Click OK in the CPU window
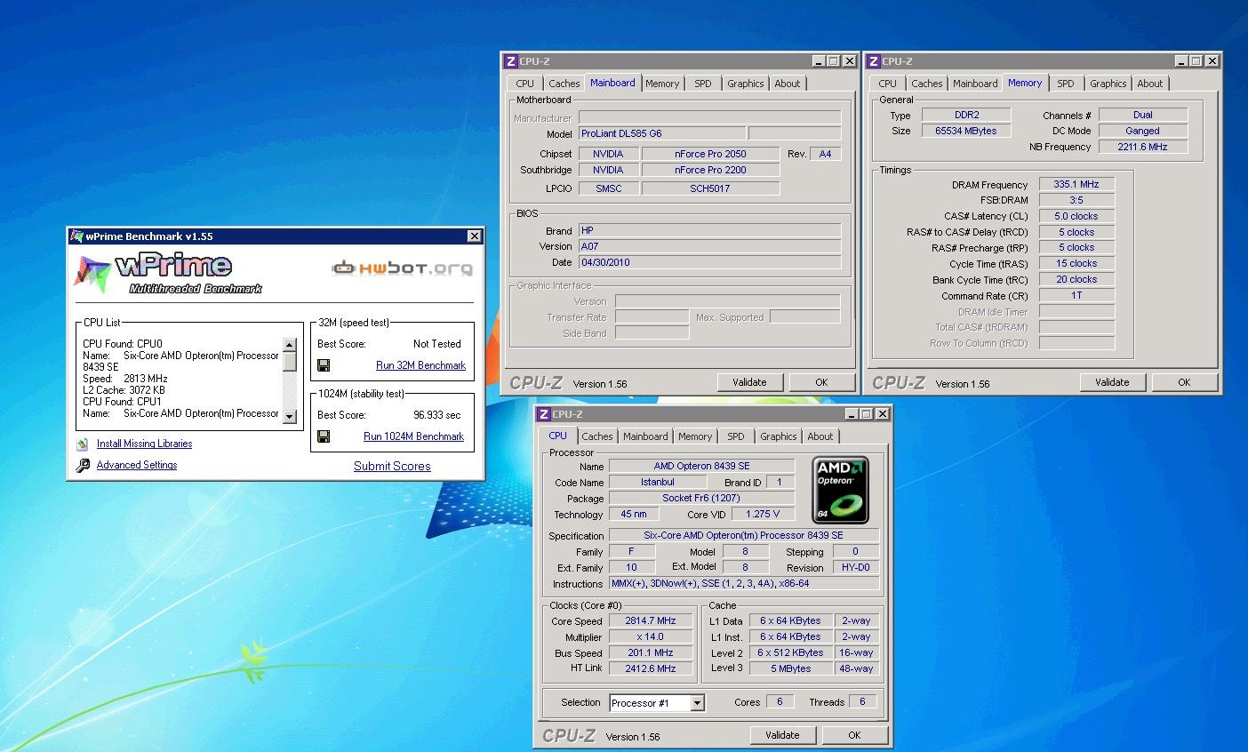Viewport: 1248px width, 752px height. pos(854,735)
